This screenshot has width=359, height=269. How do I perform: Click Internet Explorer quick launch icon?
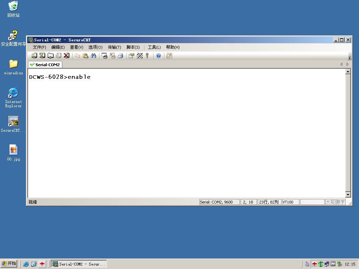coord(26,264)
